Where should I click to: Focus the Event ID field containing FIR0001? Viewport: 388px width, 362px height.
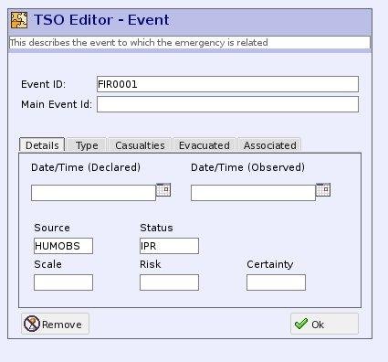tap(227, 84)
